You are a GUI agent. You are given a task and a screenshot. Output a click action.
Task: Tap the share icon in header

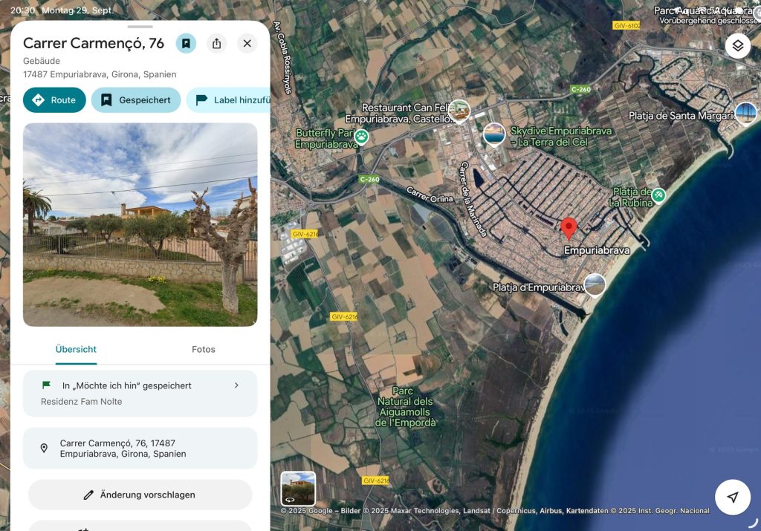click(216, 44)
